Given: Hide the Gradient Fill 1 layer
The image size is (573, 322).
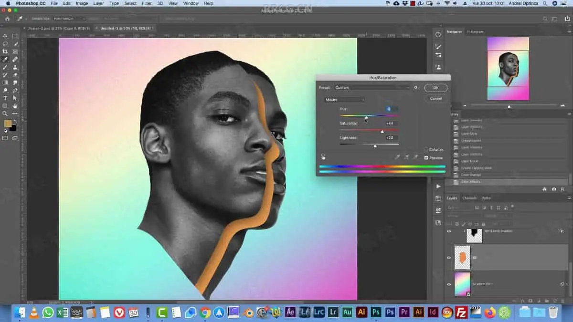Looking at the screenshot, I should pos(449,284).
